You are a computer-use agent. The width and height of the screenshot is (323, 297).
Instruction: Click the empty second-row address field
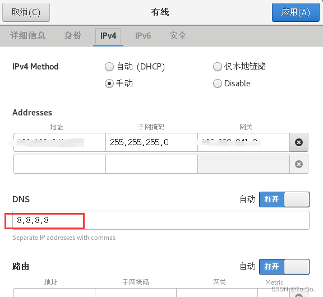[60, 164]
